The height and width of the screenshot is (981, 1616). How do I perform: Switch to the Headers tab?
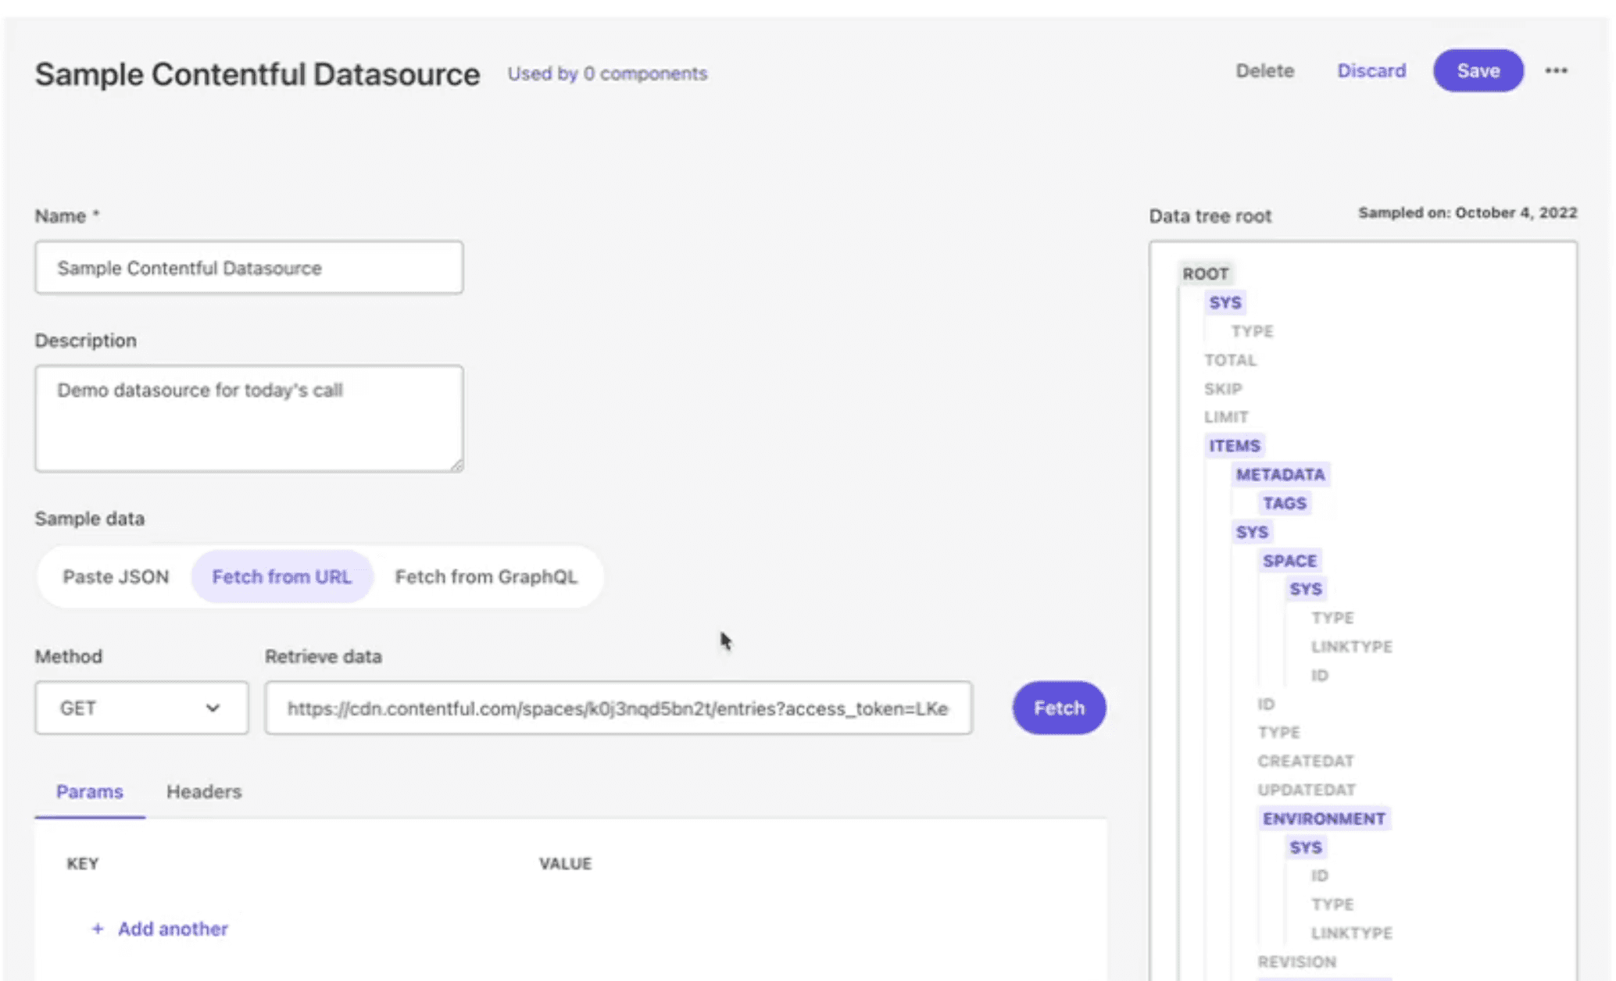coord(203,791)
